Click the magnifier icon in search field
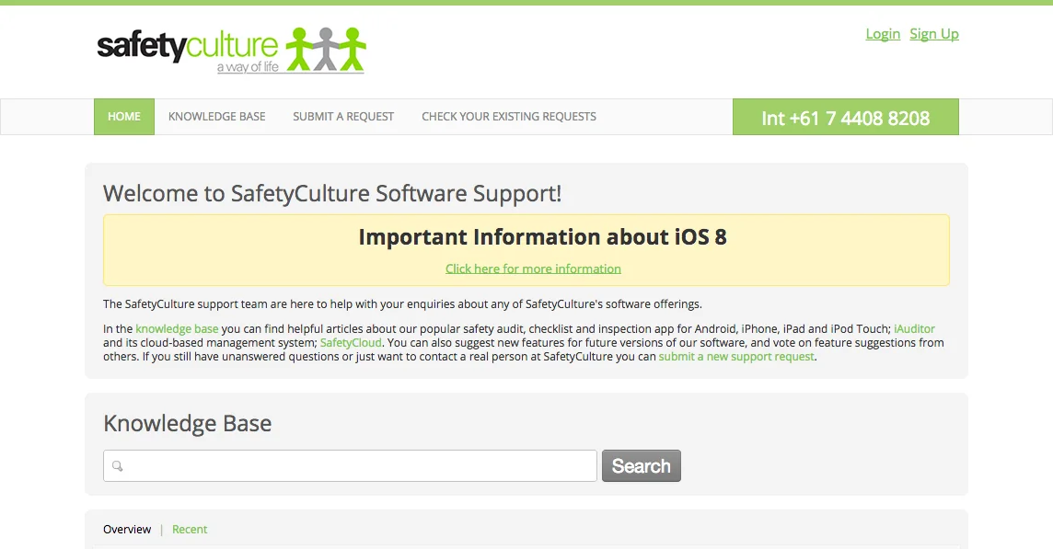Screen dimensions: 1053x549 [118, 466]
